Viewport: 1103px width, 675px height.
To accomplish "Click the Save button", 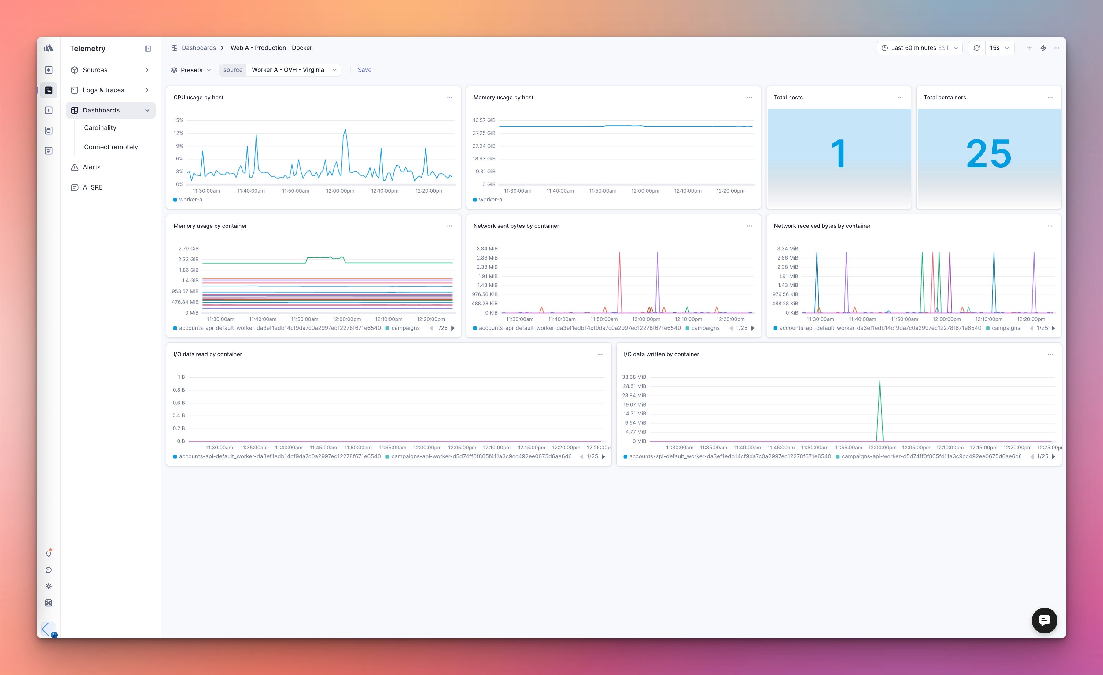I will [364, 70].
